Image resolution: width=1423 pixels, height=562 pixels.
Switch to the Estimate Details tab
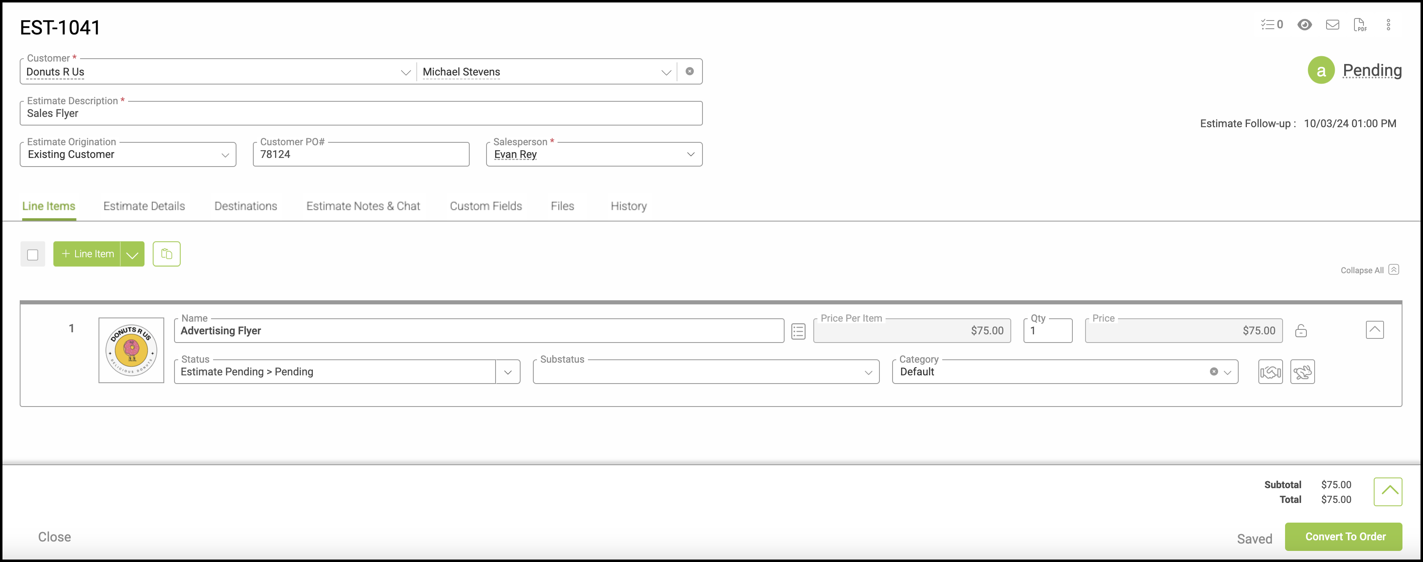[144, 206]
